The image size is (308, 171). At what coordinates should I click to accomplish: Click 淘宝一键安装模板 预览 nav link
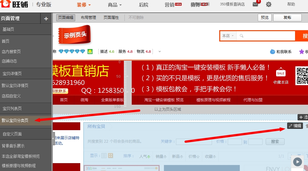pyautogui.click(x=164, y=100)
